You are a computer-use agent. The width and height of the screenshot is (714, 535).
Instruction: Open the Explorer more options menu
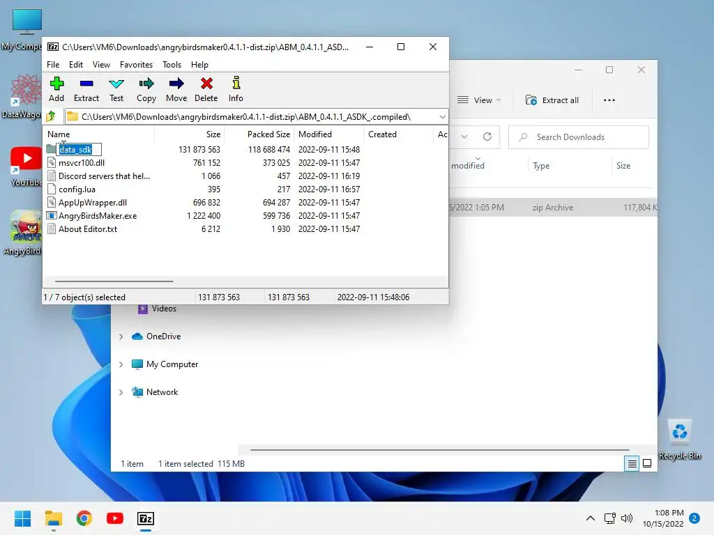click(609, 100)
